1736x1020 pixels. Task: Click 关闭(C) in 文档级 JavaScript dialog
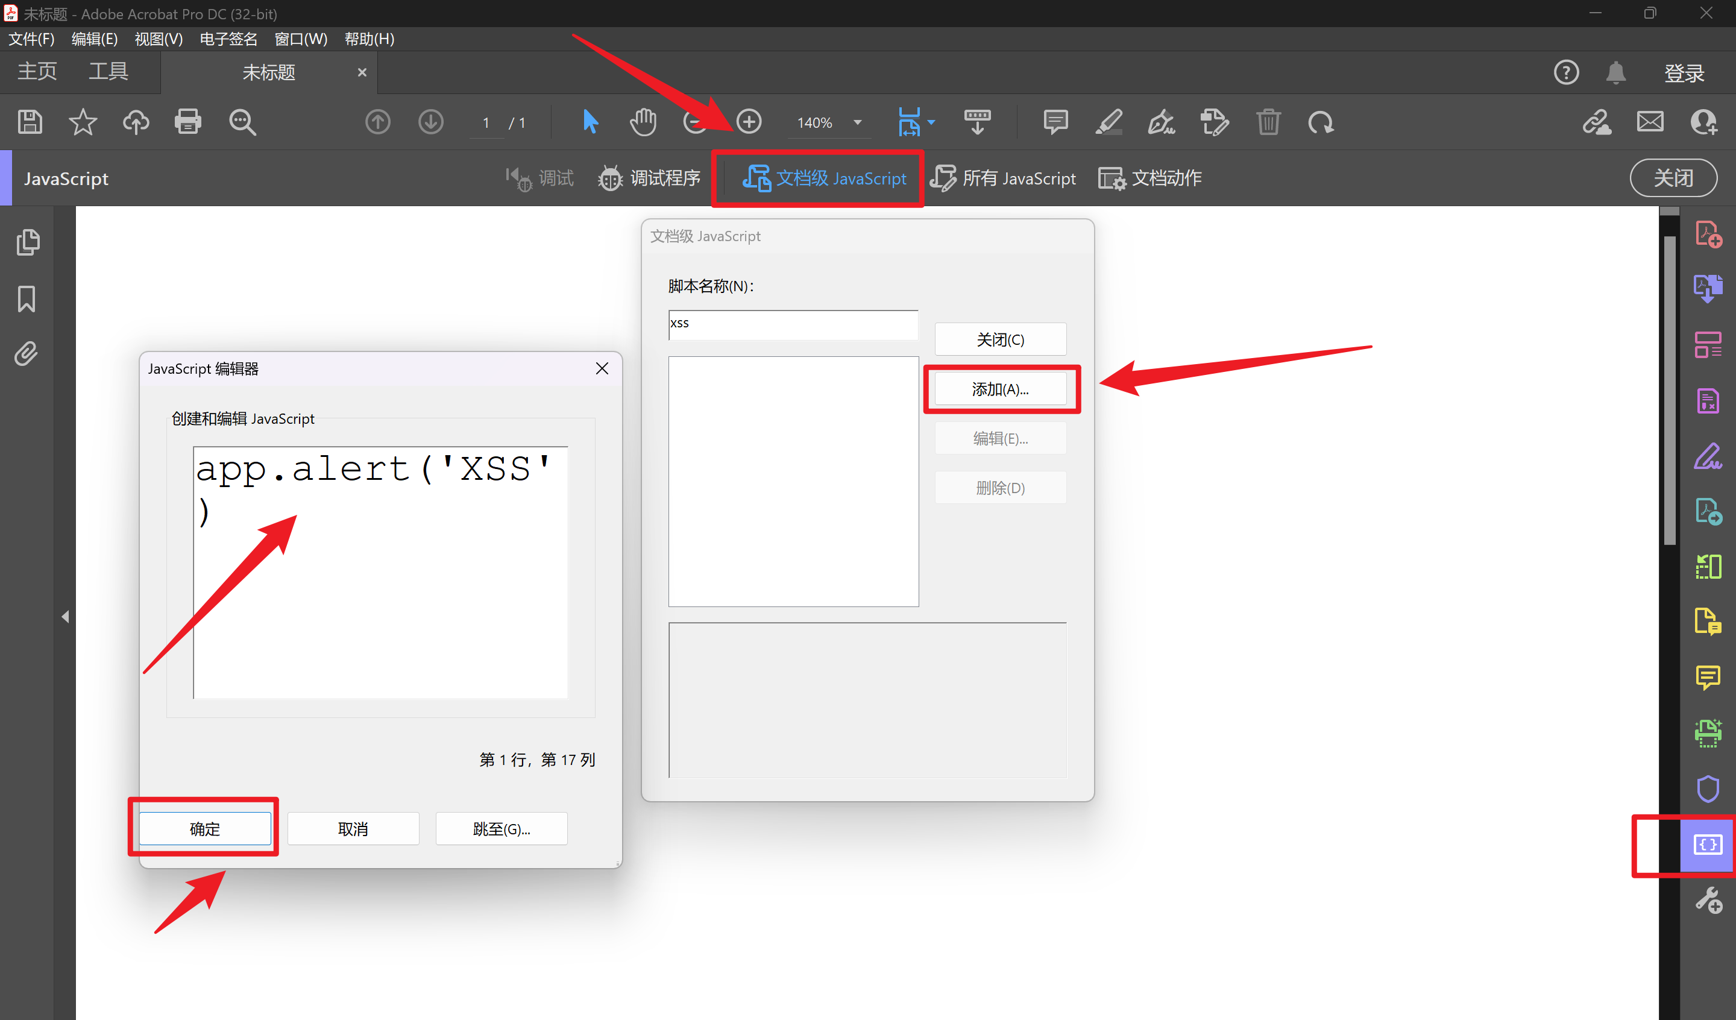click(x=1000, y=339)
